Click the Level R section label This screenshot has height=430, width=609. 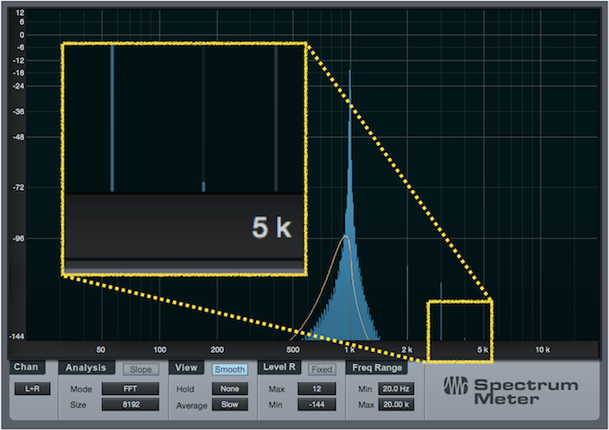point(279,367)
